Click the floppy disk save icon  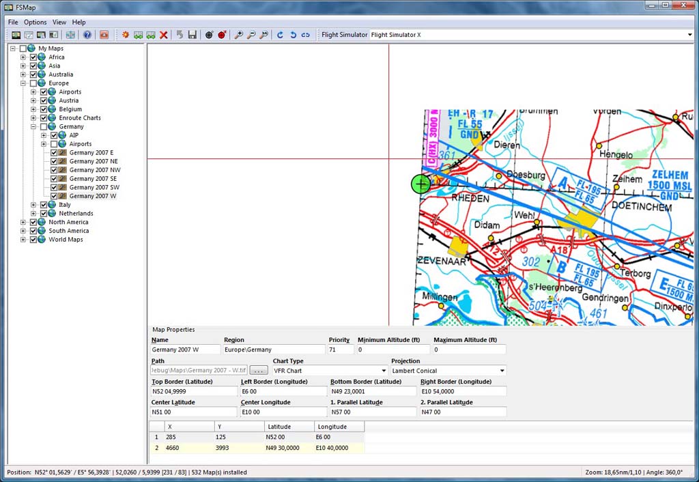[192, 35]
